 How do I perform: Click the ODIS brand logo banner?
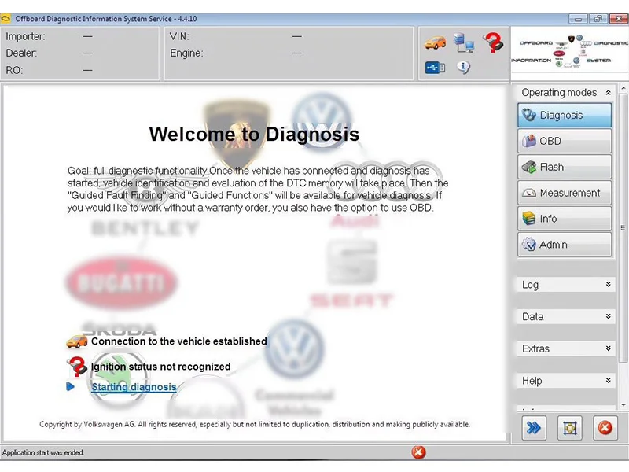pyautogui.click(x=569, y=51)
